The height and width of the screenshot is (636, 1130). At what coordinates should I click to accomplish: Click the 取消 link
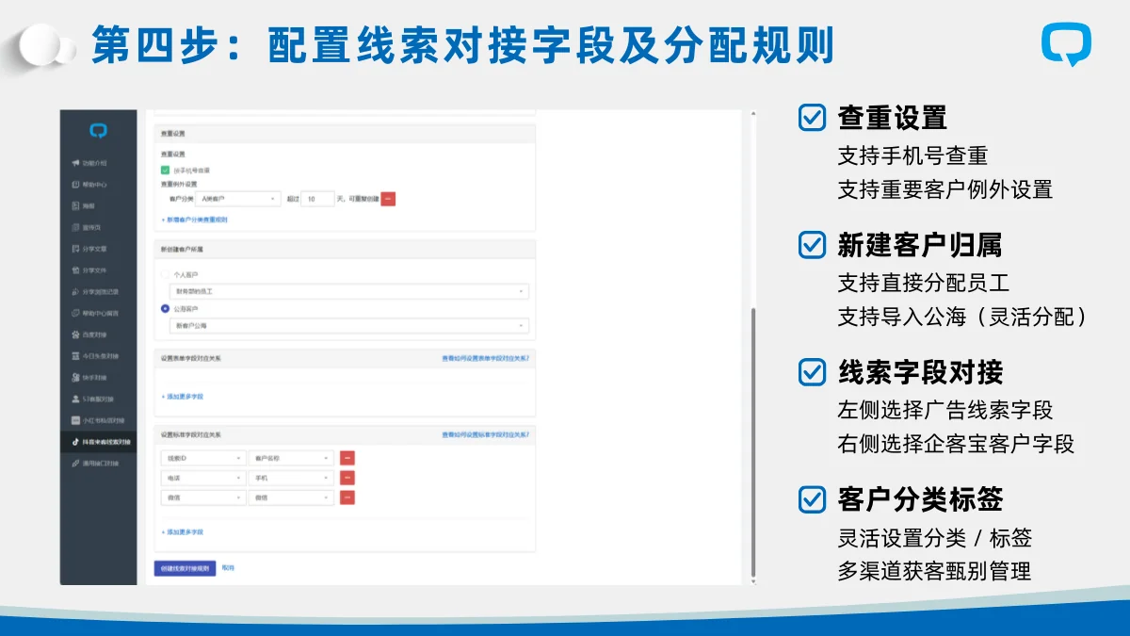(228, 568)
